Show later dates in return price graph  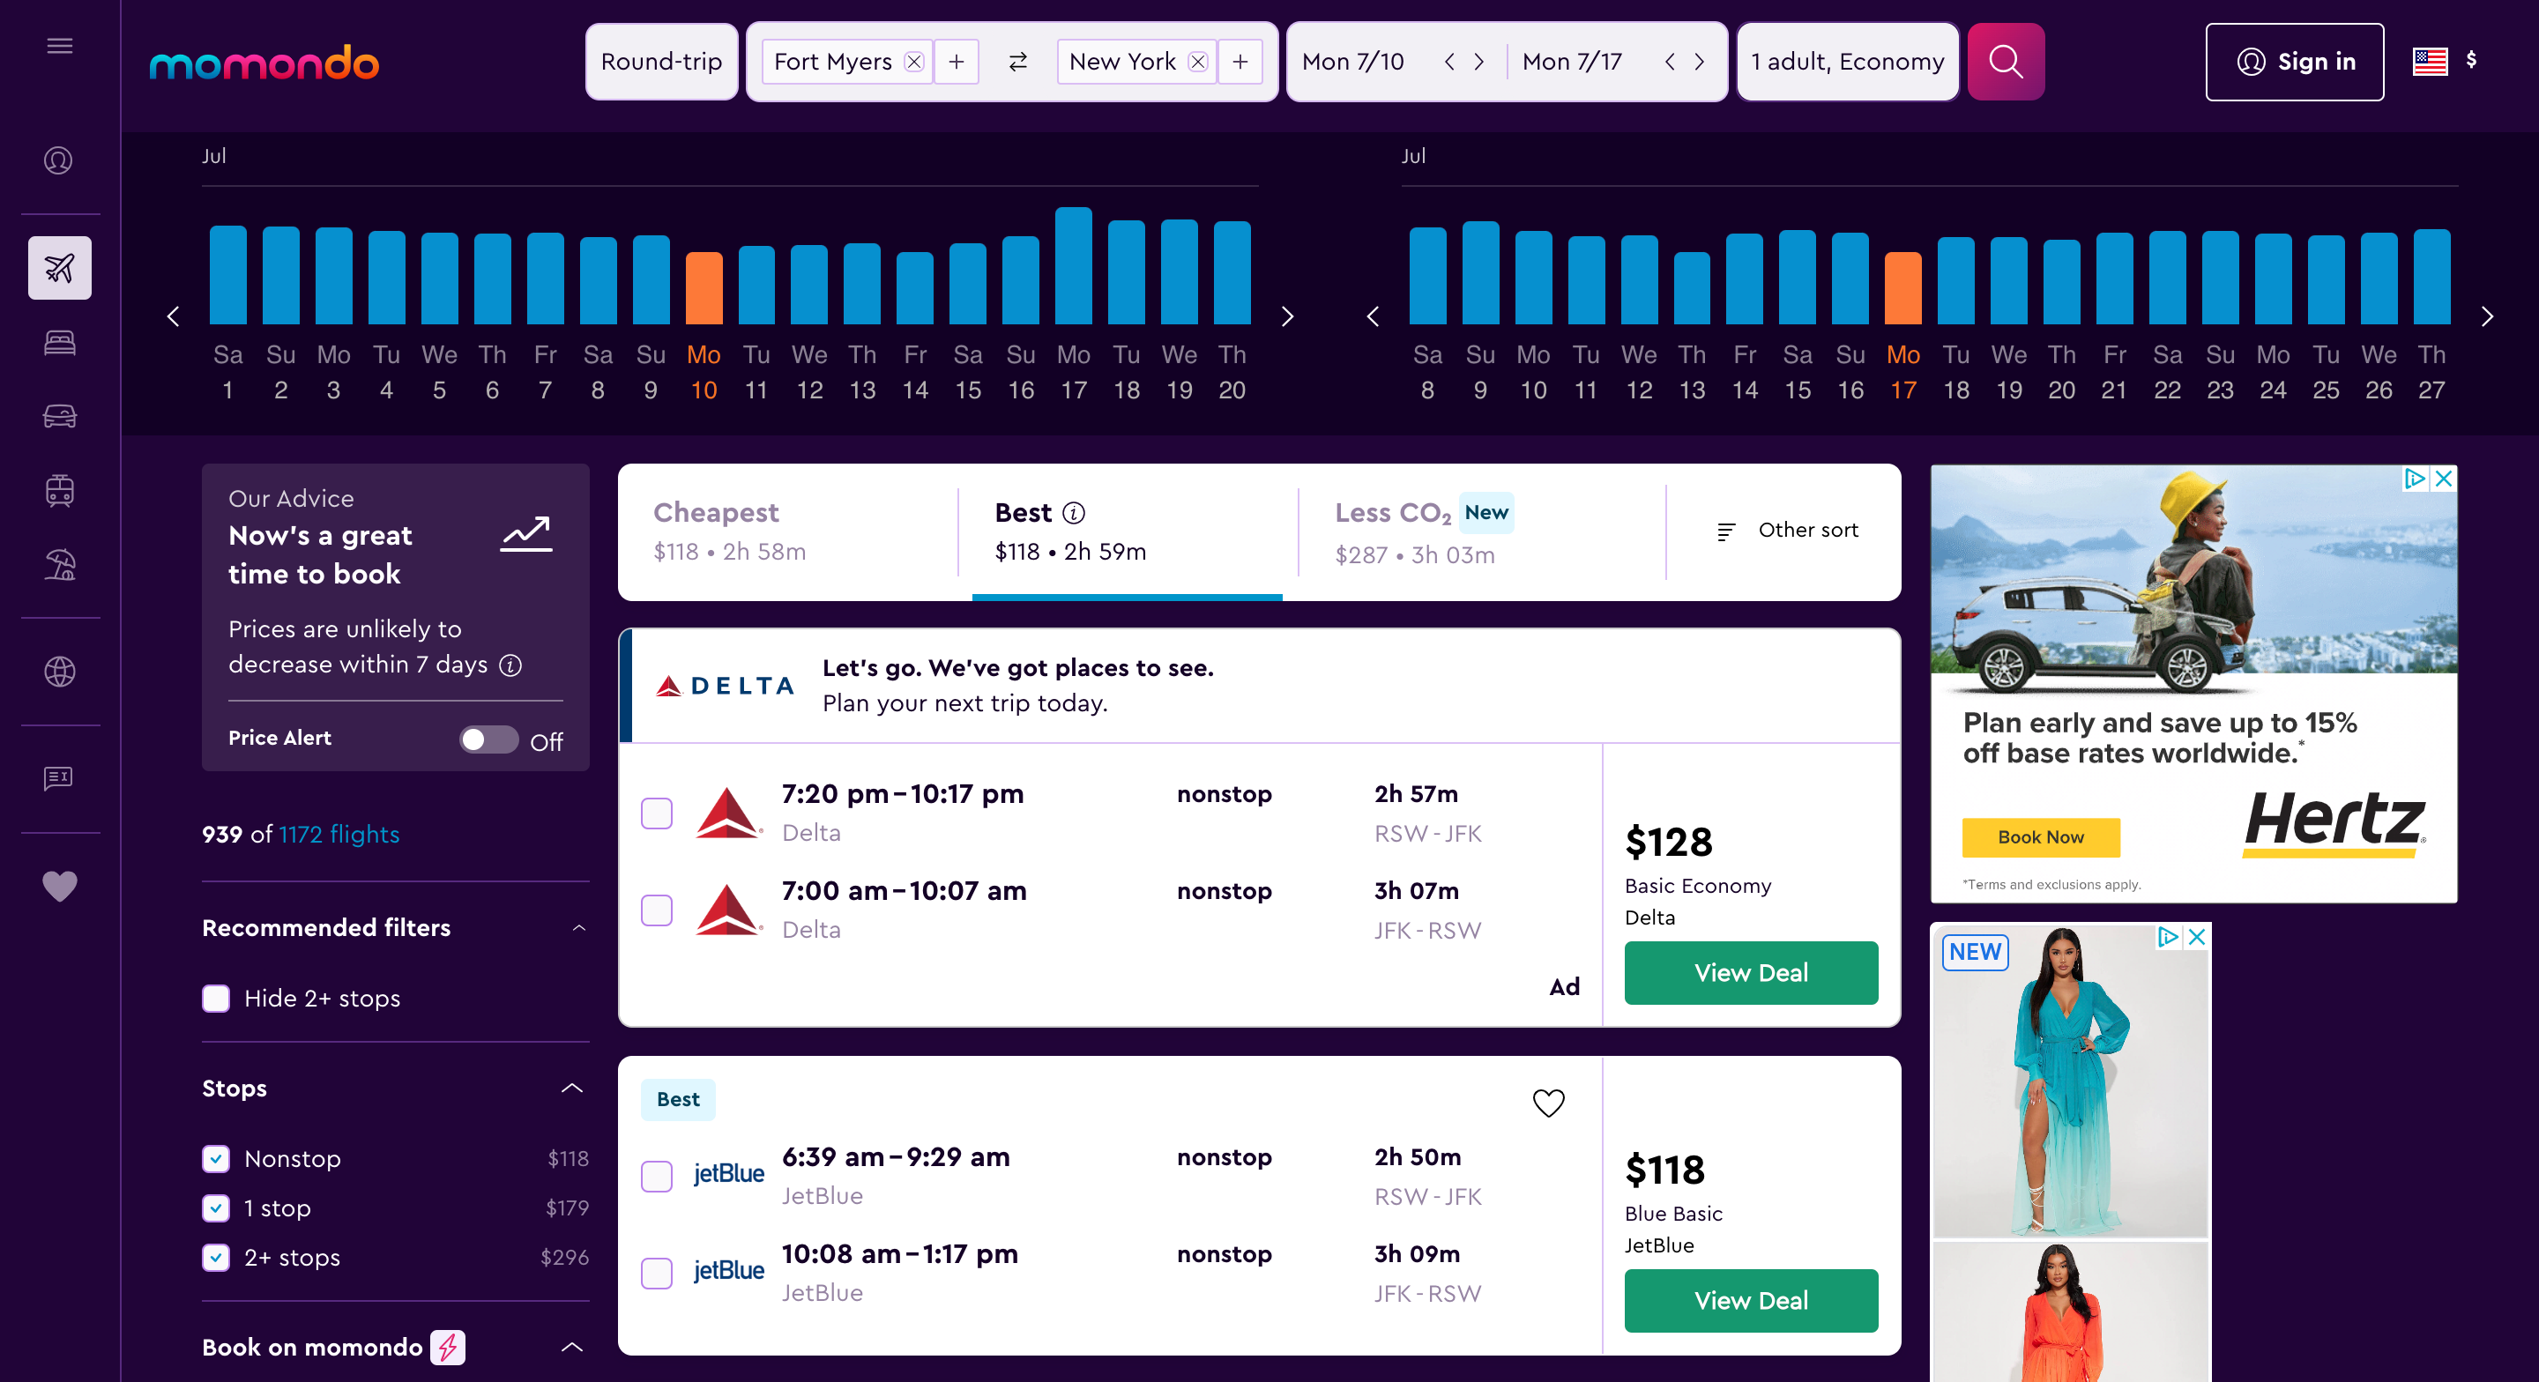[x=2487, y=316]
